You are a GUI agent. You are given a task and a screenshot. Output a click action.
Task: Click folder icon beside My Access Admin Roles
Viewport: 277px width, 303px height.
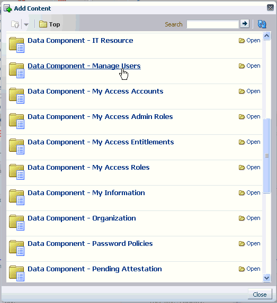point(16,121)
